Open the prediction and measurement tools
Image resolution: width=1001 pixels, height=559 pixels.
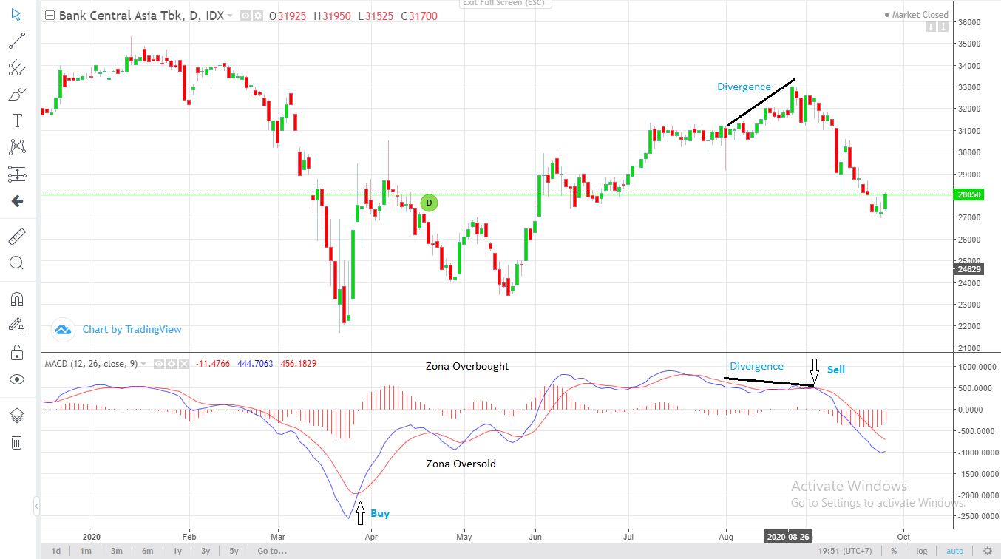coord(17,175)
